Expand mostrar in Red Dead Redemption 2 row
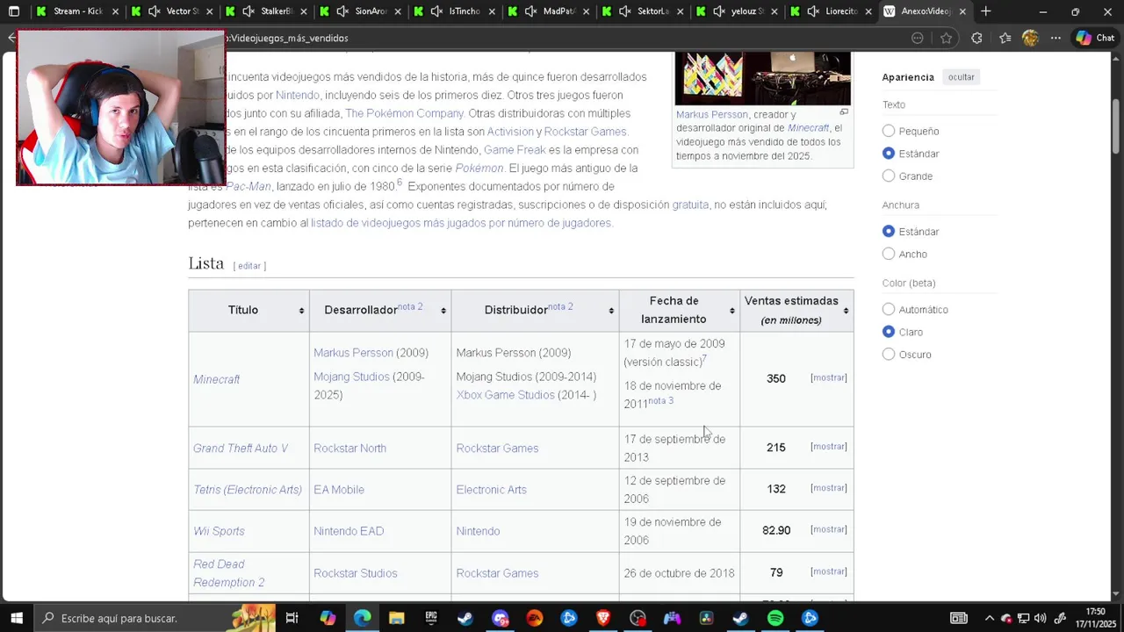Screen dimensions: 1124x632 (829, 571)
